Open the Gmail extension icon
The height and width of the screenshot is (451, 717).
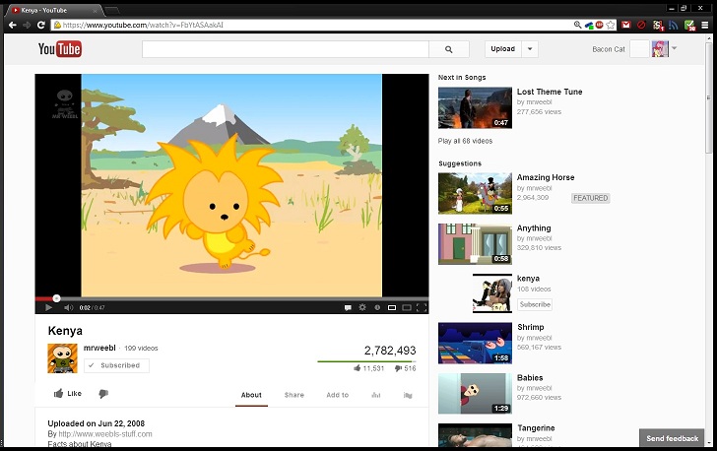(x=626, y=25)
